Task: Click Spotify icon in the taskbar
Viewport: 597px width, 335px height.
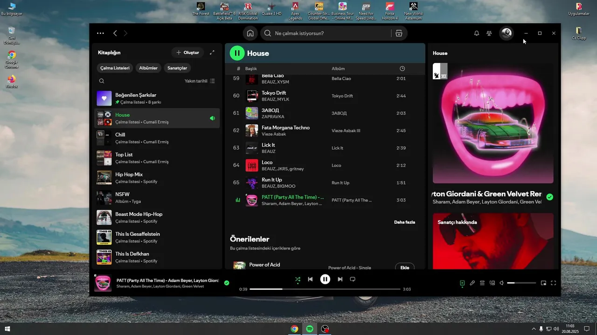Action: pyautogui.click(x=310, y=329)
